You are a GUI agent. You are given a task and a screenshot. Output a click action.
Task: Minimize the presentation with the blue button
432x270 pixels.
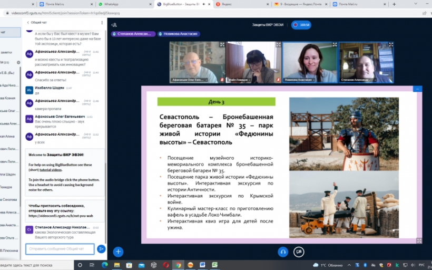pyautogui.click(x=417, y=89)
